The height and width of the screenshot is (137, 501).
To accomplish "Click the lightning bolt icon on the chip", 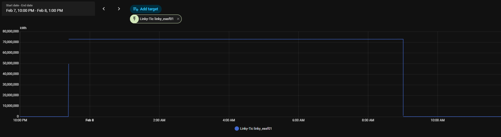I will [134, 19].
